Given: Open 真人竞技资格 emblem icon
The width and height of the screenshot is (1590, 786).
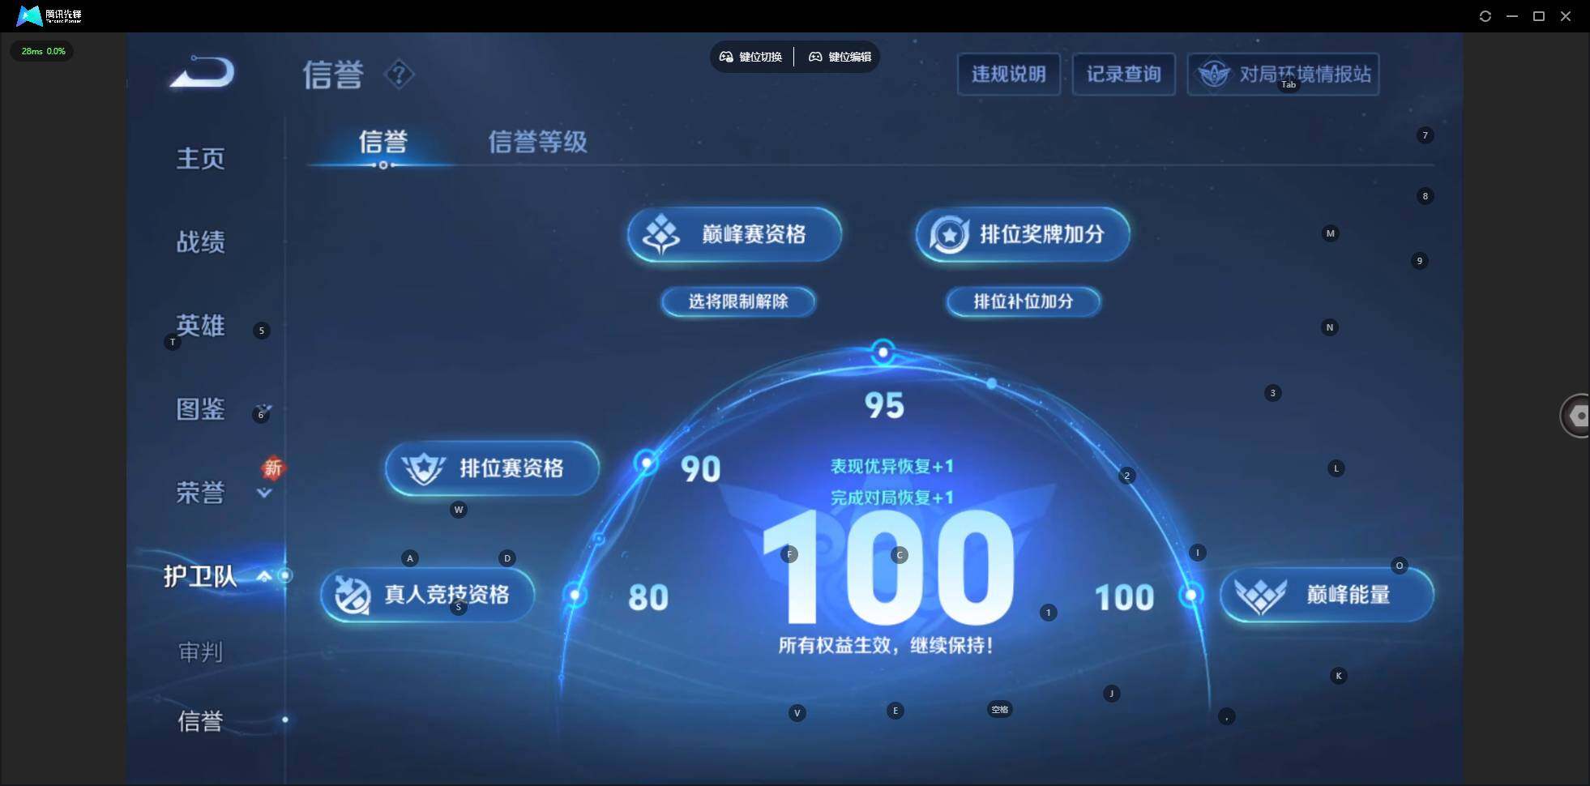Looking at the screenshot, I should pyautogui.click(x=354, y=594).
